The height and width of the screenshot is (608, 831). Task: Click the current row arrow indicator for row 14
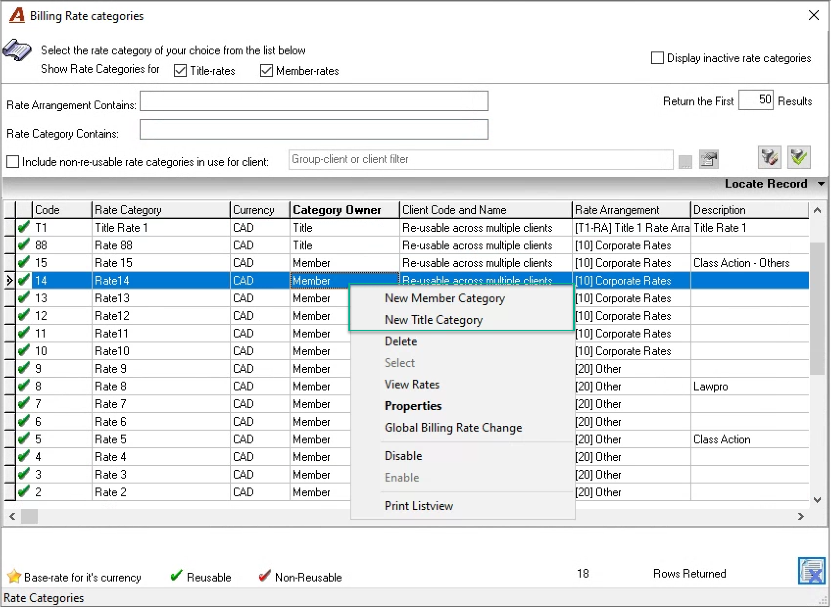(9, 280)
